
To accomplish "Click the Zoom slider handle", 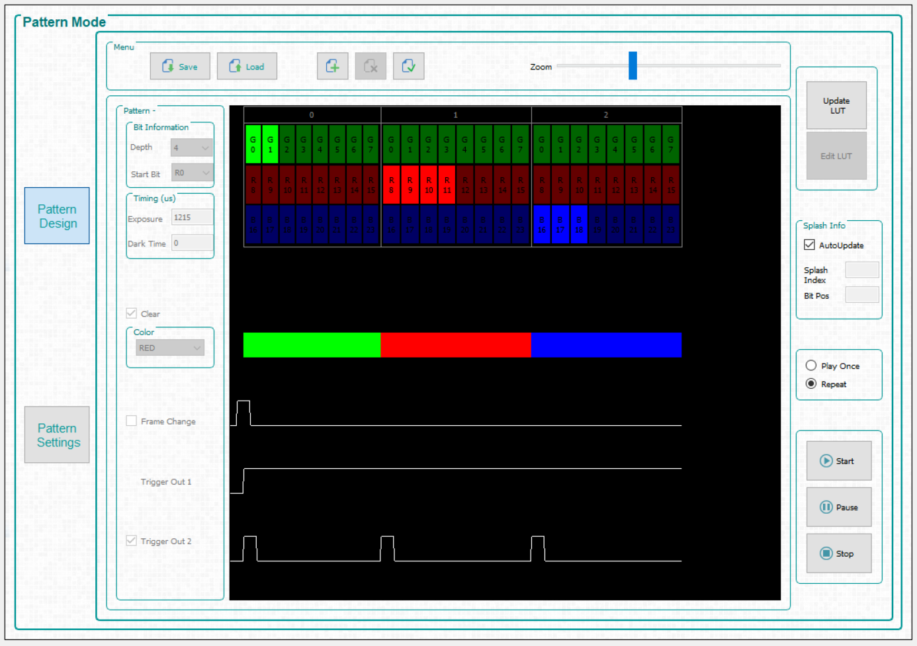I will (633, 65).
